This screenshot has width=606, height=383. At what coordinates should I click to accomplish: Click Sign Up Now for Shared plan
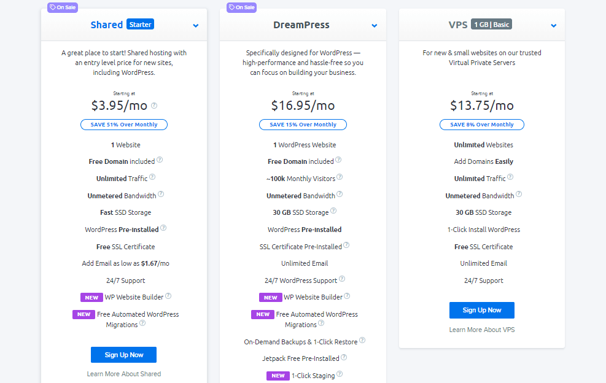(x=123, y=355)
